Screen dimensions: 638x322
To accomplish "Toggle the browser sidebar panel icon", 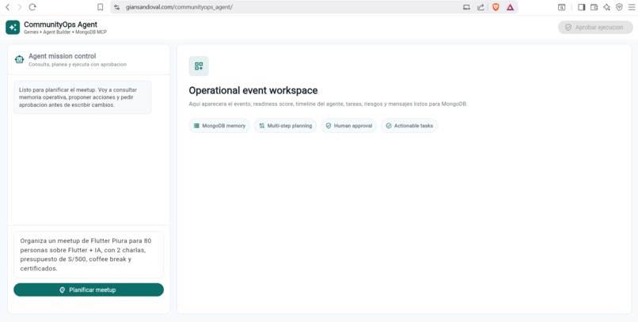I will pyautogui.click(x=582, y=7).
